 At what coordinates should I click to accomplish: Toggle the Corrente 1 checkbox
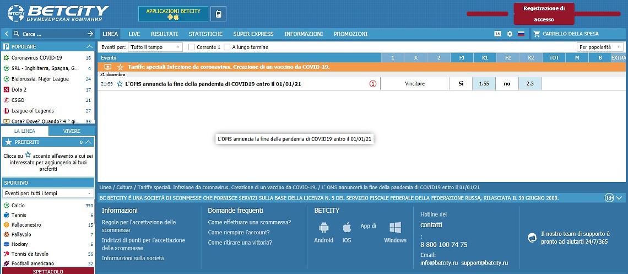click(x=192, y=47)
